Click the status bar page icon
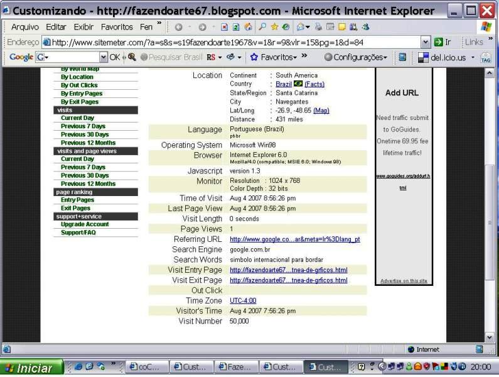 coord(7,349)
